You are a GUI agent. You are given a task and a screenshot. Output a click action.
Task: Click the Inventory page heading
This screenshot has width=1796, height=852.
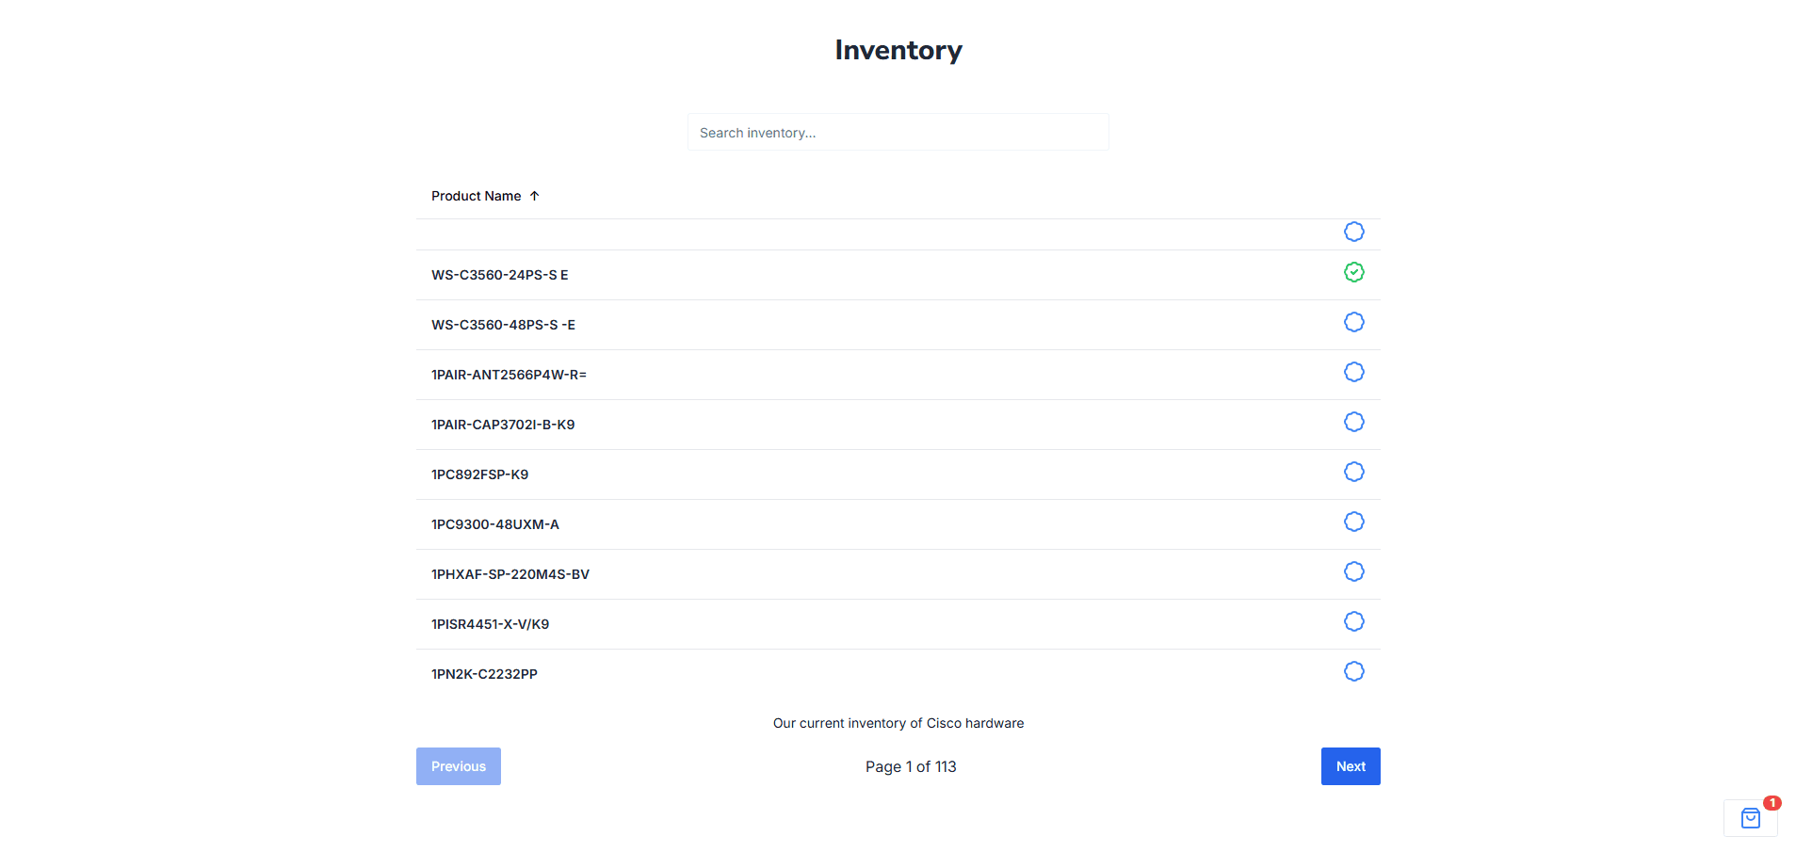(898, 50)
